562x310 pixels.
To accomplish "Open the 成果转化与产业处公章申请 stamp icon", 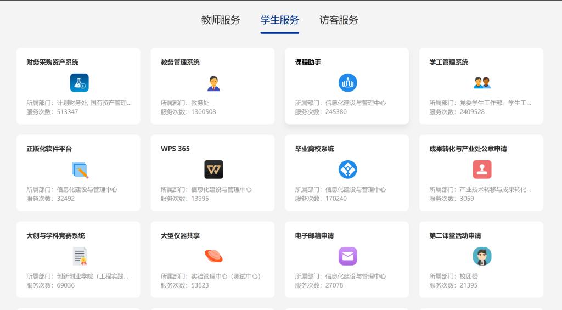I will pyautogui.click(x=482, y=170).
